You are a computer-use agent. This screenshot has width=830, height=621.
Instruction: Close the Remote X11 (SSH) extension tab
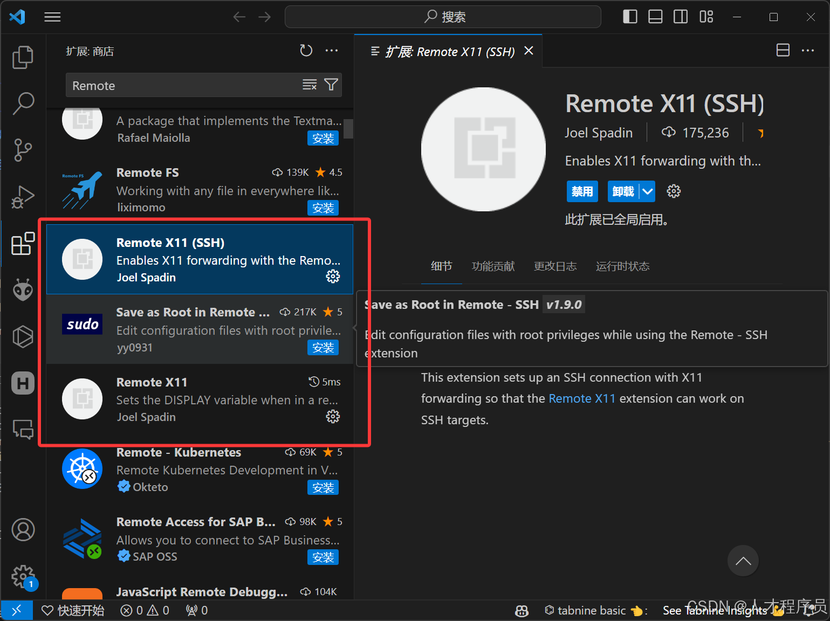(529, 51)
